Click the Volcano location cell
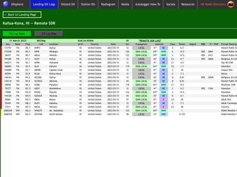237x177 pixels. [53, 107]
